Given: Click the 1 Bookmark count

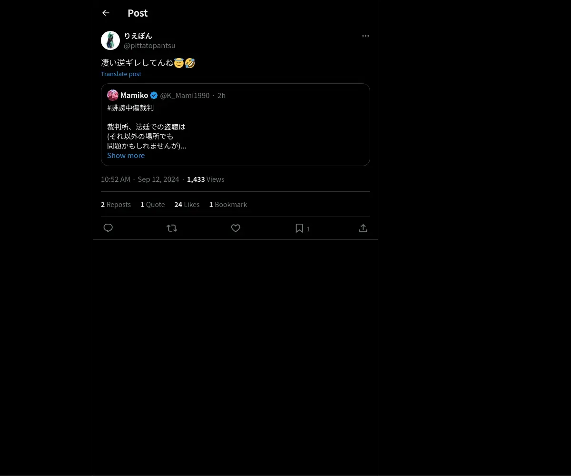Looking at the screenshot, I should [x=228, y=204].
